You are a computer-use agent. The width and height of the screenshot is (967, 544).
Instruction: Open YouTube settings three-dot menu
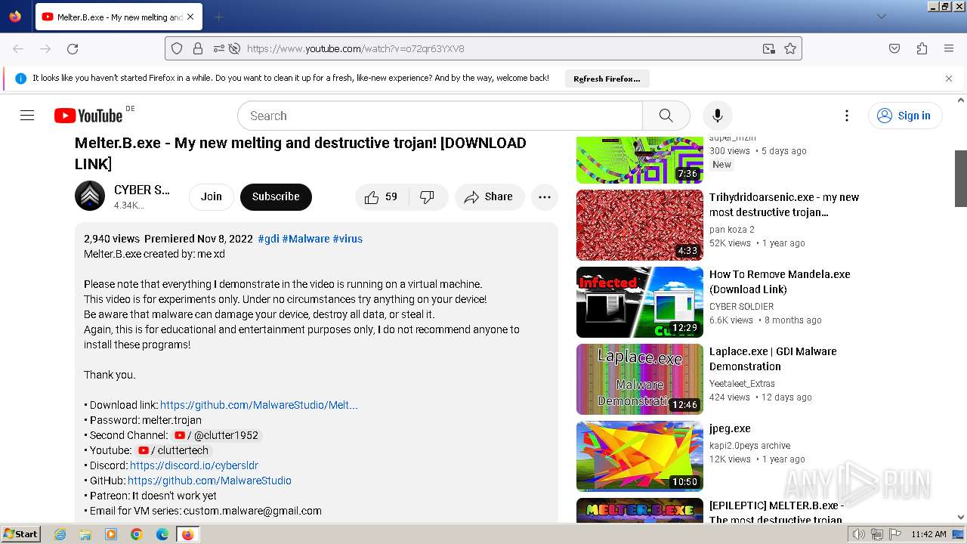[847, 116]
